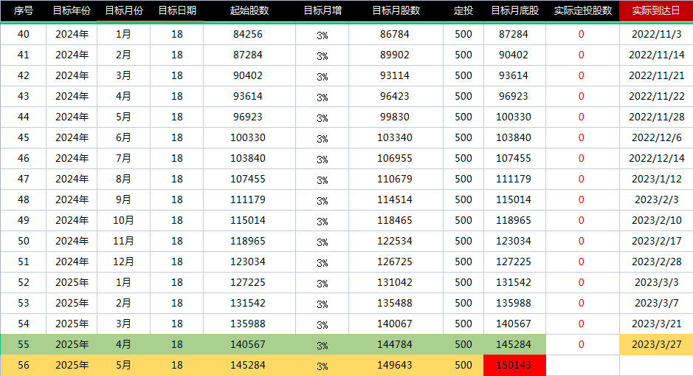The image size is (693, 376).
Task: Select arrival date 2023/2/3
Action: [656, 199]
